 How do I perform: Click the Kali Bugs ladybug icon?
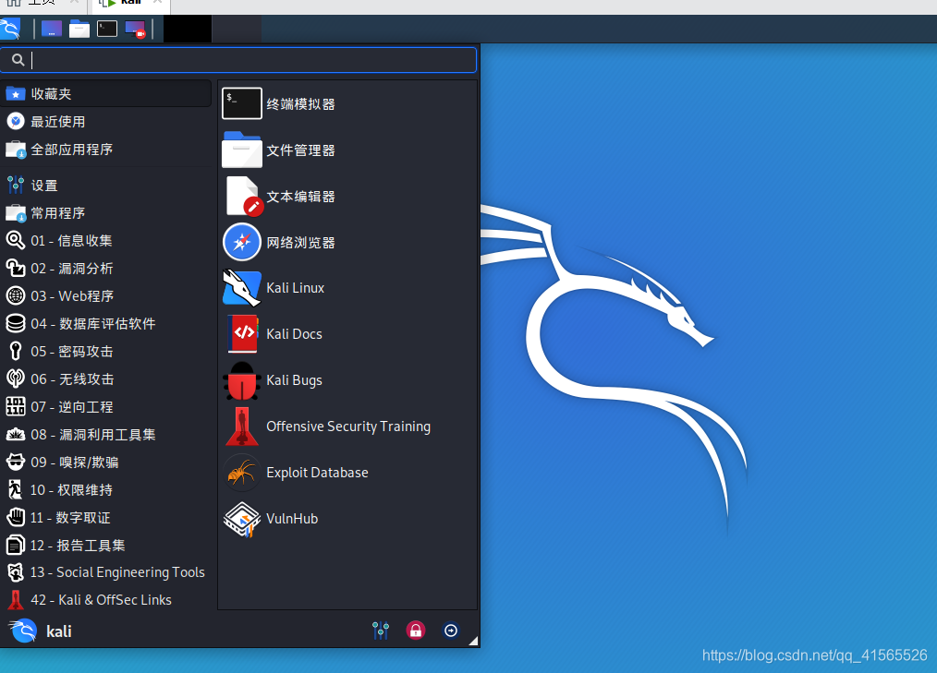pos(242,380)
